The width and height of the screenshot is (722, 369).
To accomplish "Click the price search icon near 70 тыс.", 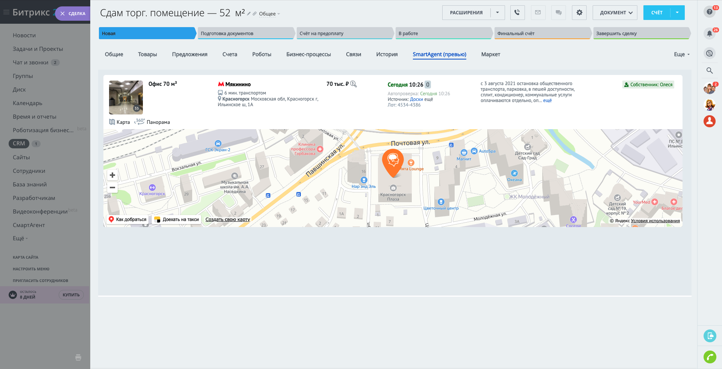I will coord(353,84).
